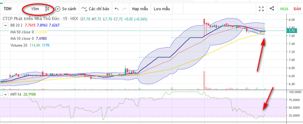Screen dimensions: 303x124
Task: Click Nạp mẫu load template
Action: 140,9
